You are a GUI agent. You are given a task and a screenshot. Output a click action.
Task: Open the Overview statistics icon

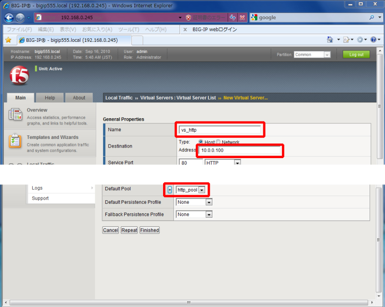16,114
